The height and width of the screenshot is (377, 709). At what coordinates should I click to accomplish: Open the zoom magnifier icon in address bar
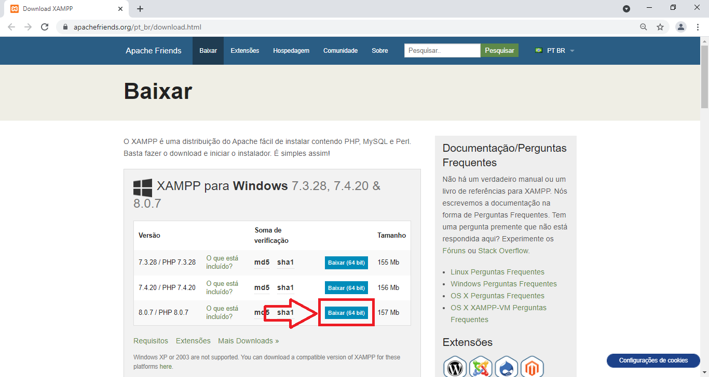coord(644,27)
